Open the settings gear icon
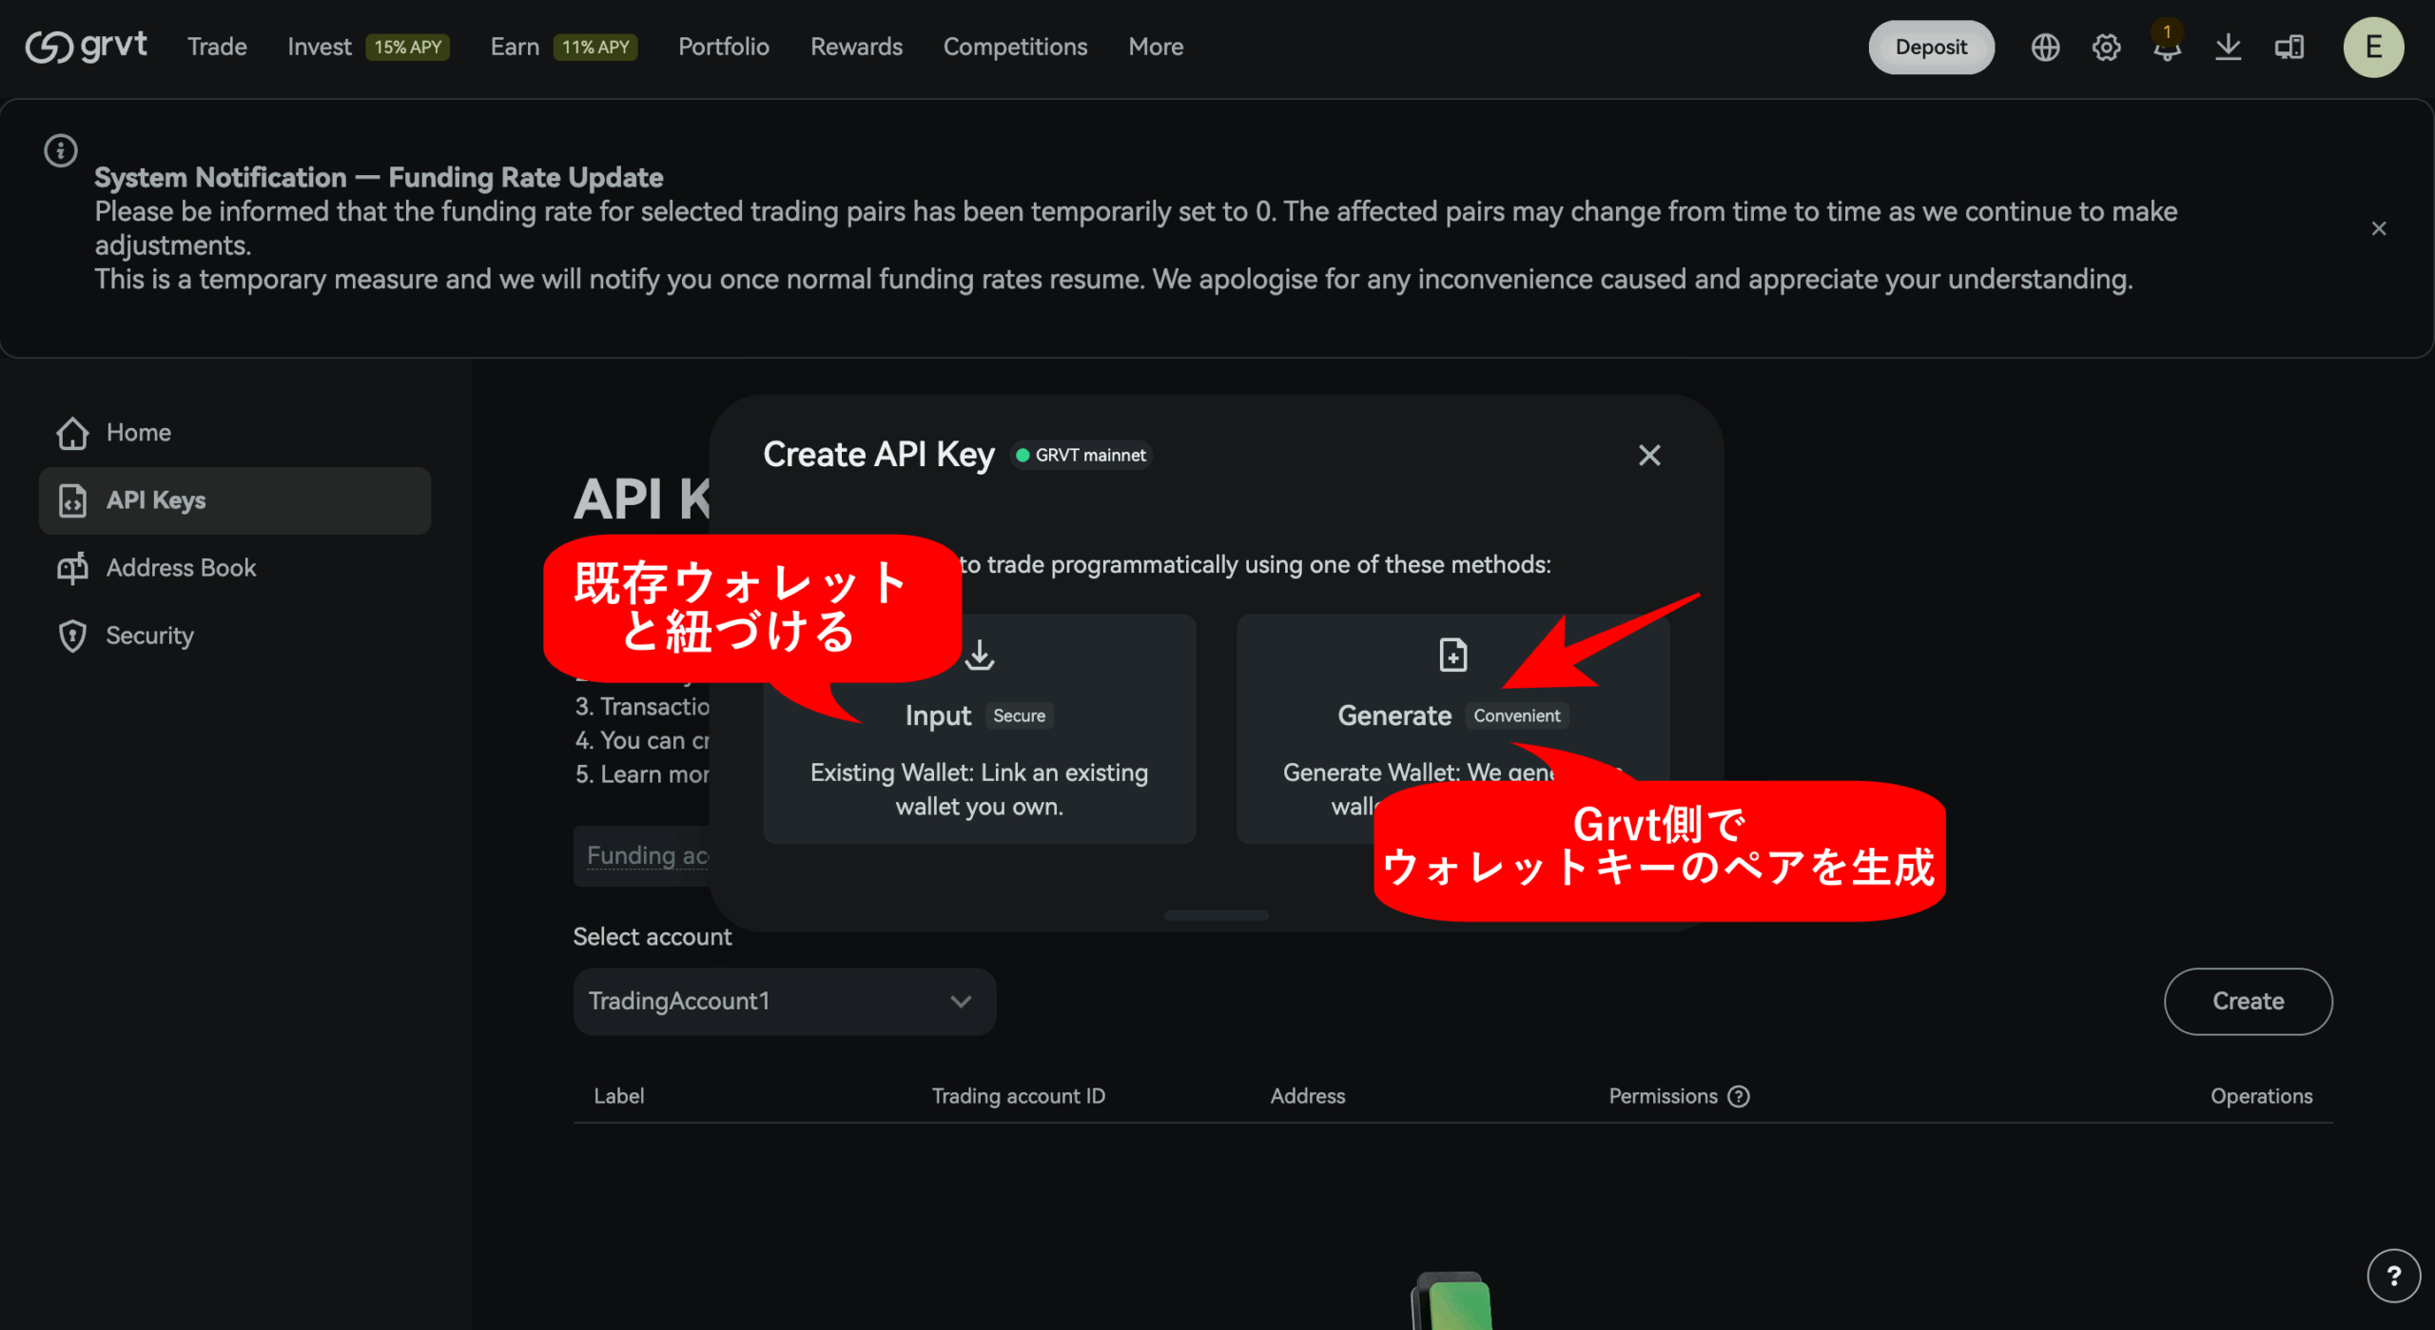Screen dimensions: 2435x1330 [x=2106, y=47]
